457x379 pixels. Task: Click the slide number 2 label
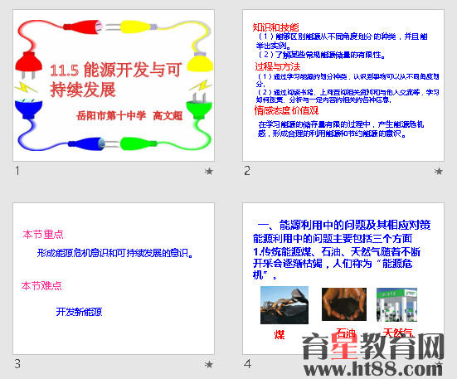pos(247,171)
